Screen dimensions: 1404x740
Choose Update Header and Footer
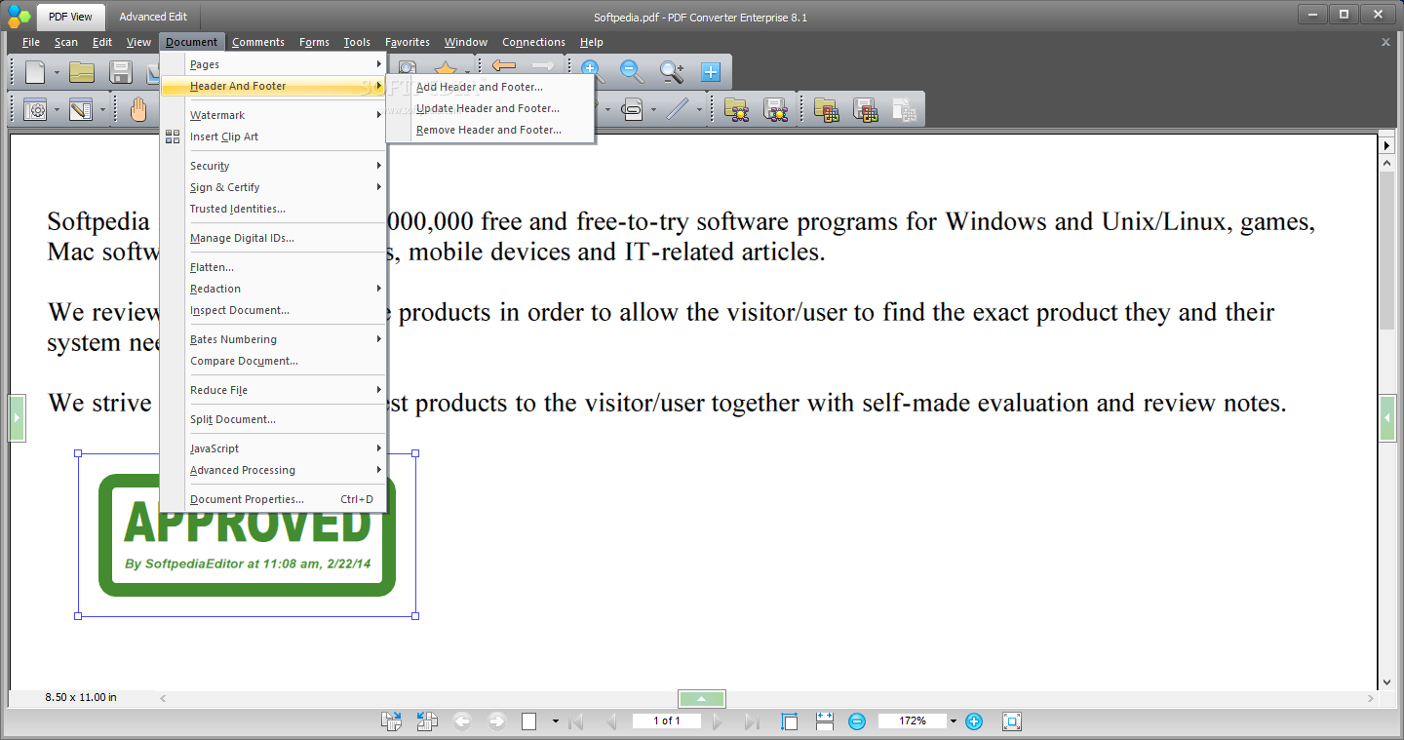pyautogui.click(x=490, y=108)
